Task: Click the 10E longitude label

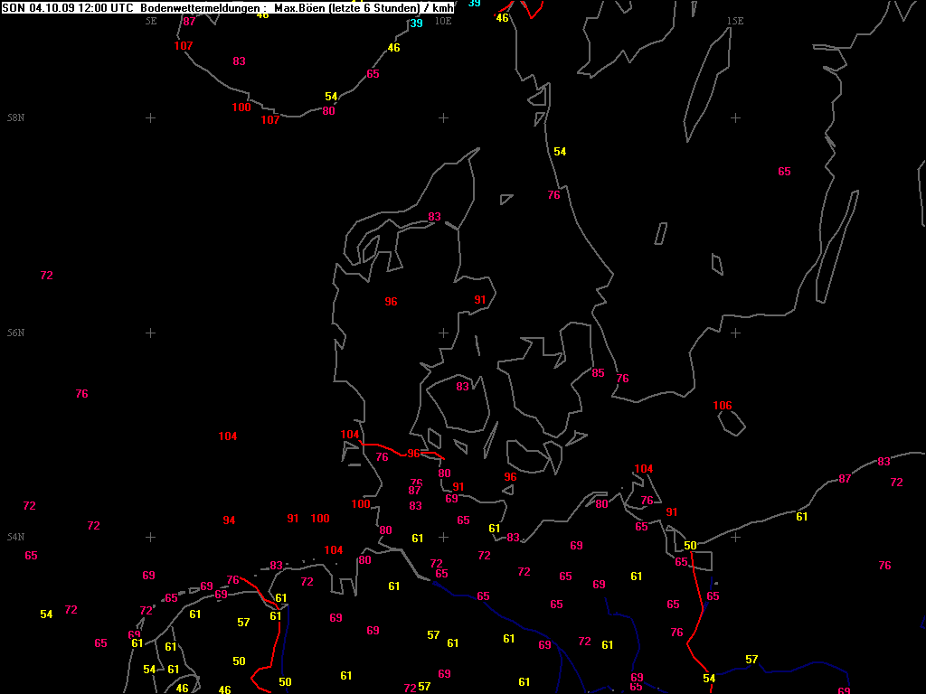Action: pyautogui.click(x=442, y=21)
